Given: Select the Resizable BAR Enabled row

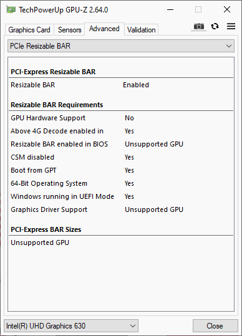Looking at the screenshot, I should point(121,85).
